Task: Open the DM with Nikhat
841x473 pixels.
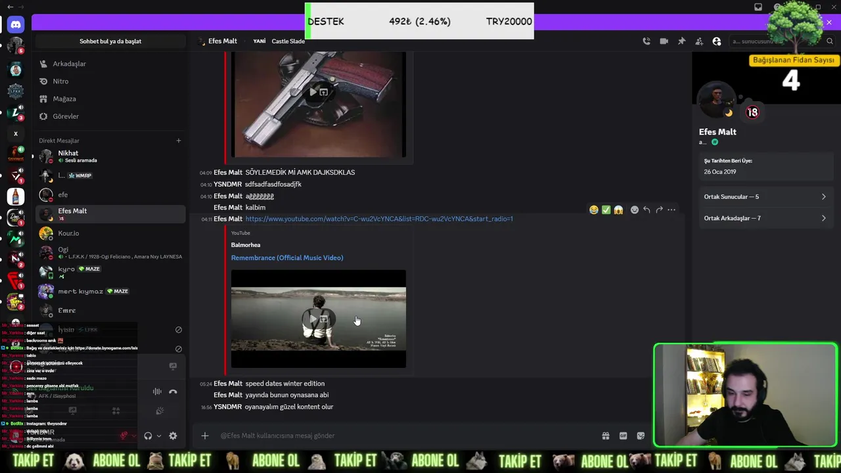Action: point(110,156)
